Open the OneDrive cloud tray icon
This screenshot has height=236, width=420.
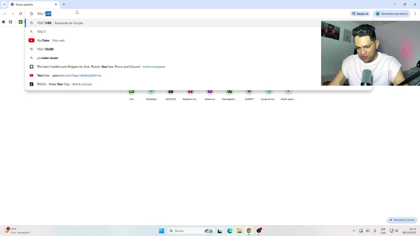[368, 231]
